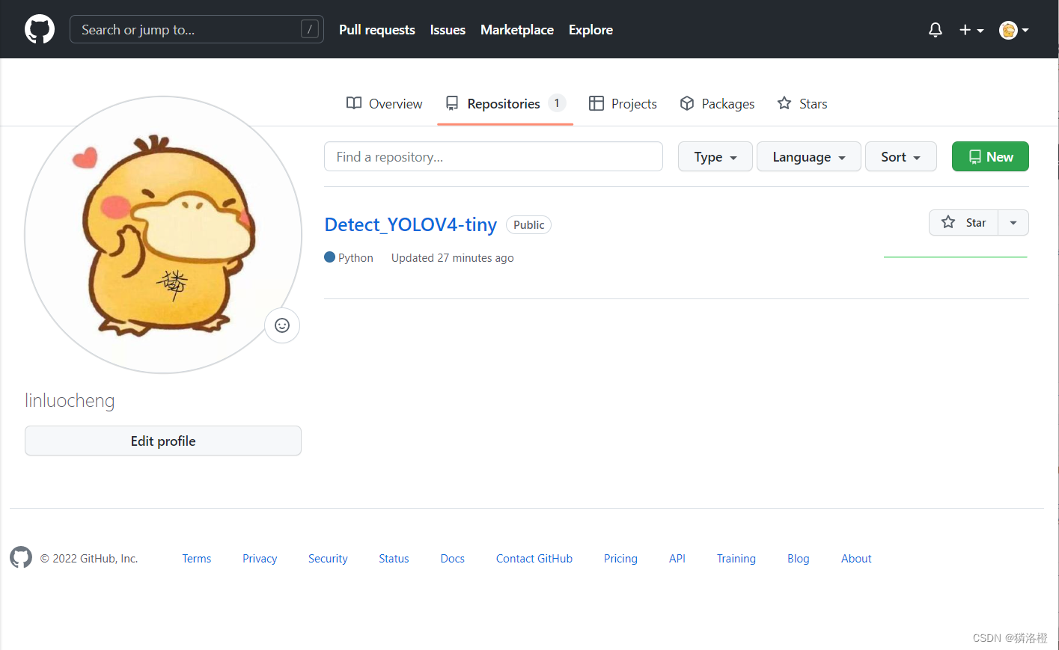Click the Python language label

(349, 257)
